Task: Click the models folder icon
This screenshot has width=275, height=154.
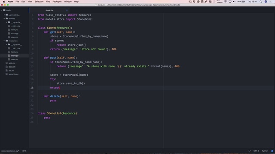Action: point(7,18)
